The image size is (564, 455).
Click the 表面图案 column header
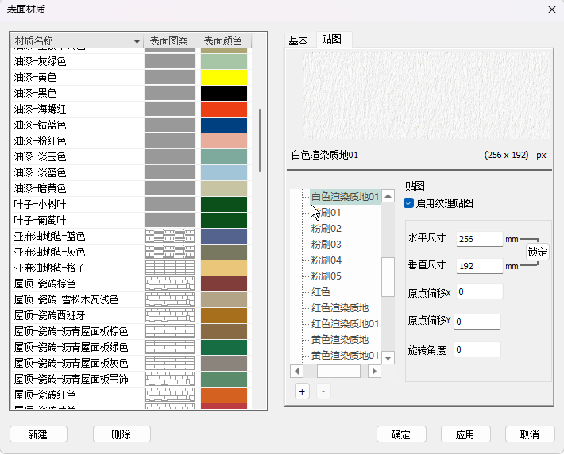click(170, 41)
